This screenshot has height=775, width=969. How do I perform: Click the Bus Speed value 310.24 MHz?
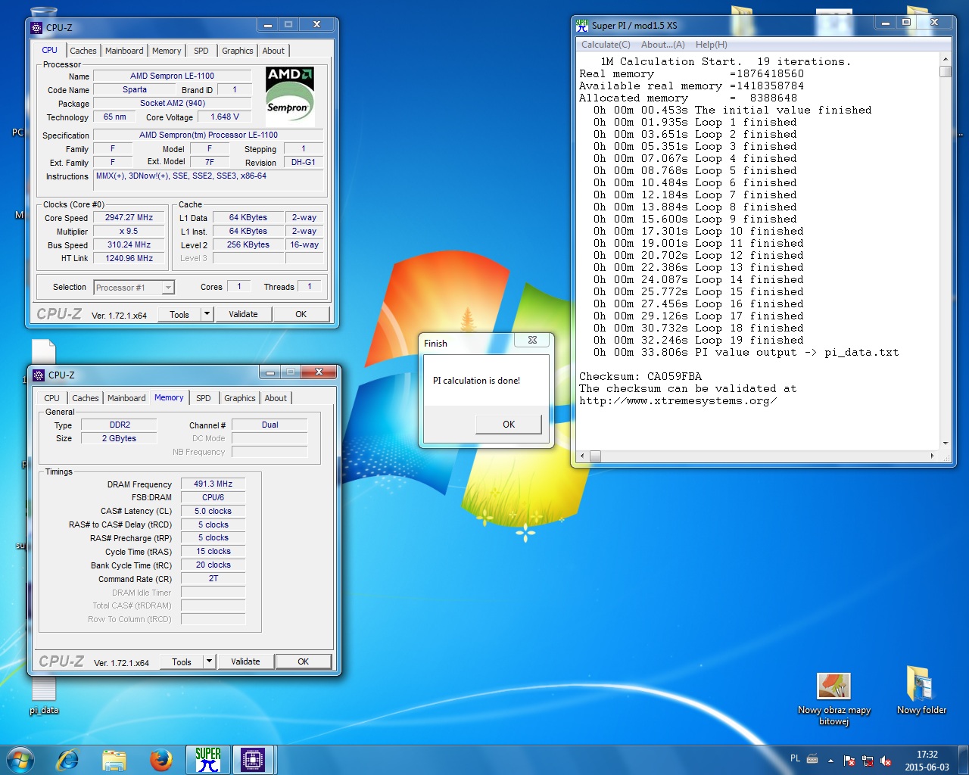coord(129,245)
